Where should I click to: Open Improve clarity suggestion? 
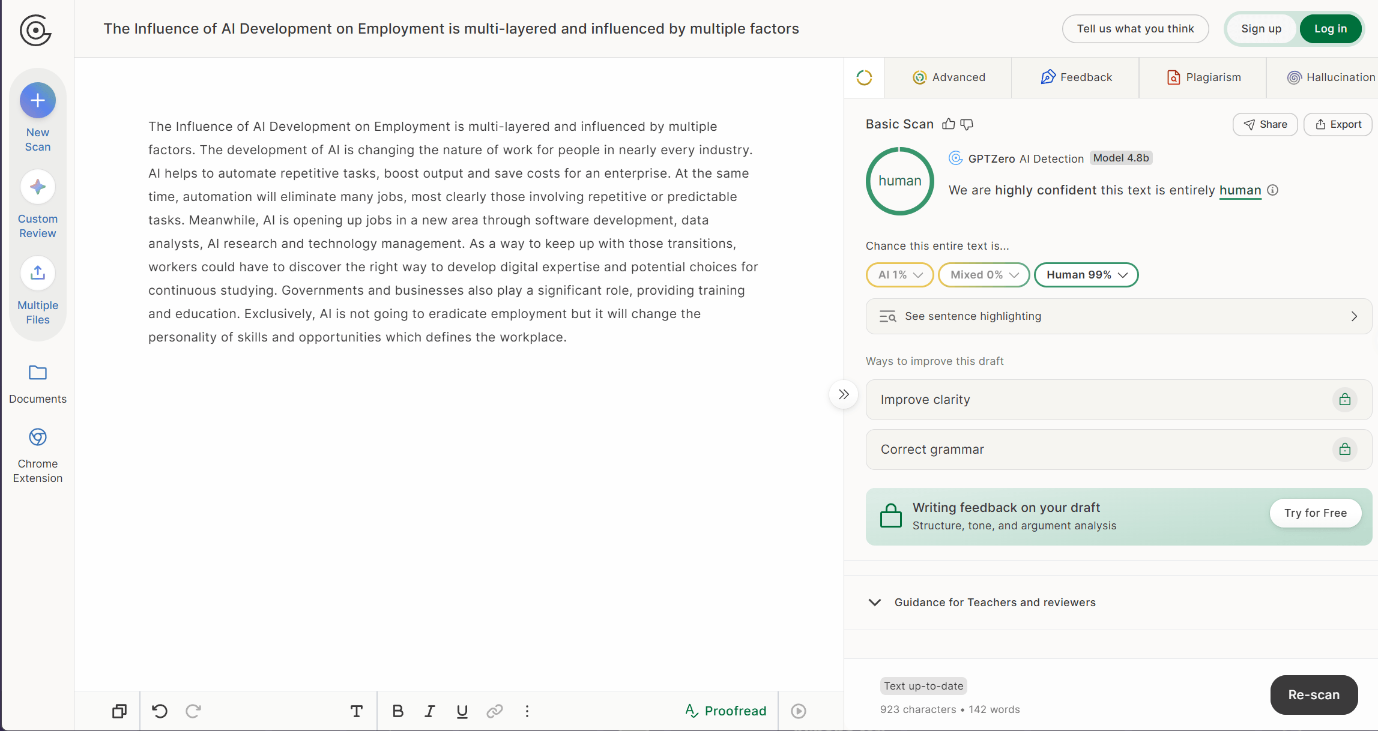pos(1119,400)
